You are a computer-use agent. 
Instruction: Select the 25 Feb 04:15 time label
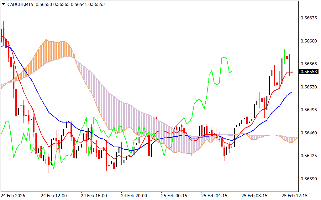[x=214, y=196]
